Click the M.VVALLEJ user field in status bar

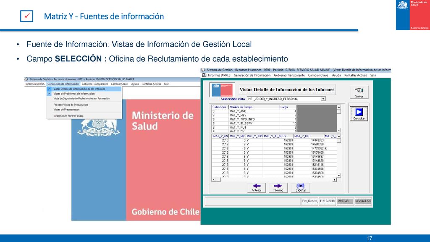click(x=363, y=201)
